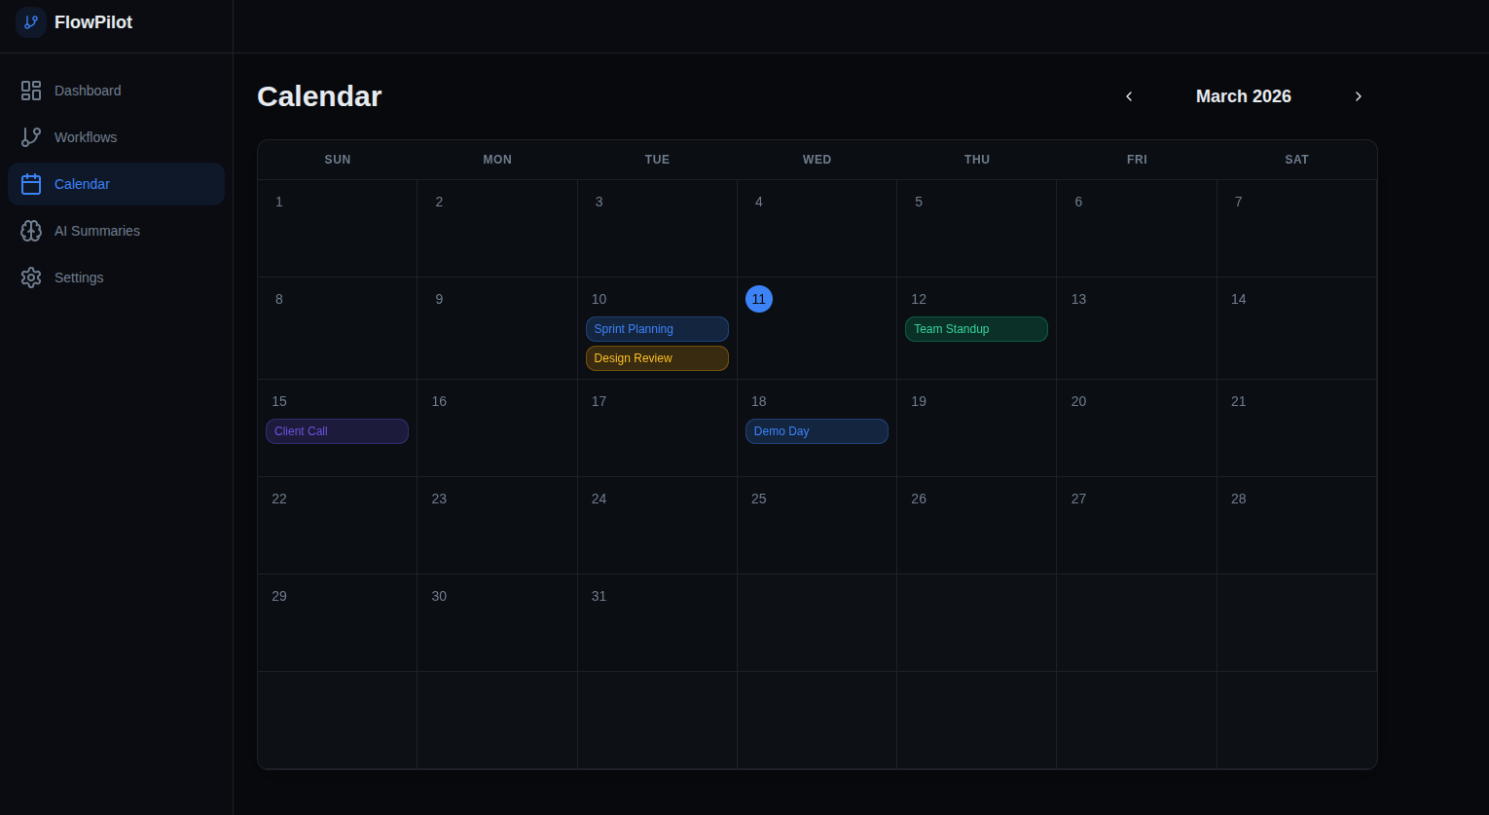Image resolution: width=1489 pixels, height=815 pixels.
Task: Click the Settings gear icon
Action: click(30, 277)
